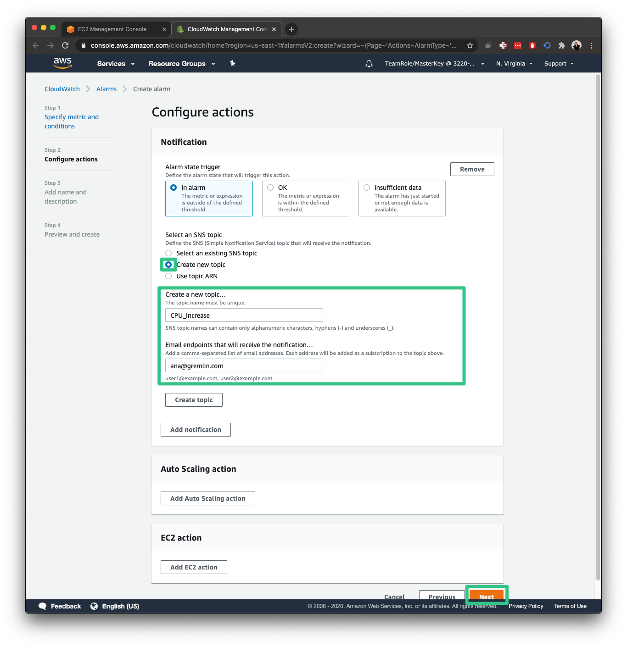627x647 pixels.
Task: Click Add Auto Scaling action button
Action: (x=207, y=498)
